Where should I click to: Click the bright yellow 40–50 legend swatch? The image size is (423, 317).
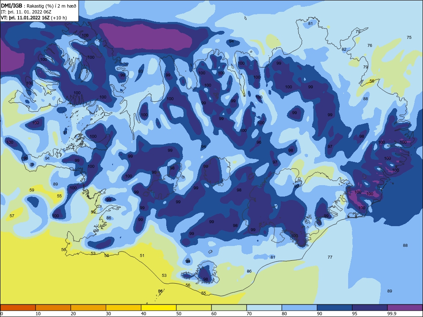pyautogui.click(x=159, y=308)
